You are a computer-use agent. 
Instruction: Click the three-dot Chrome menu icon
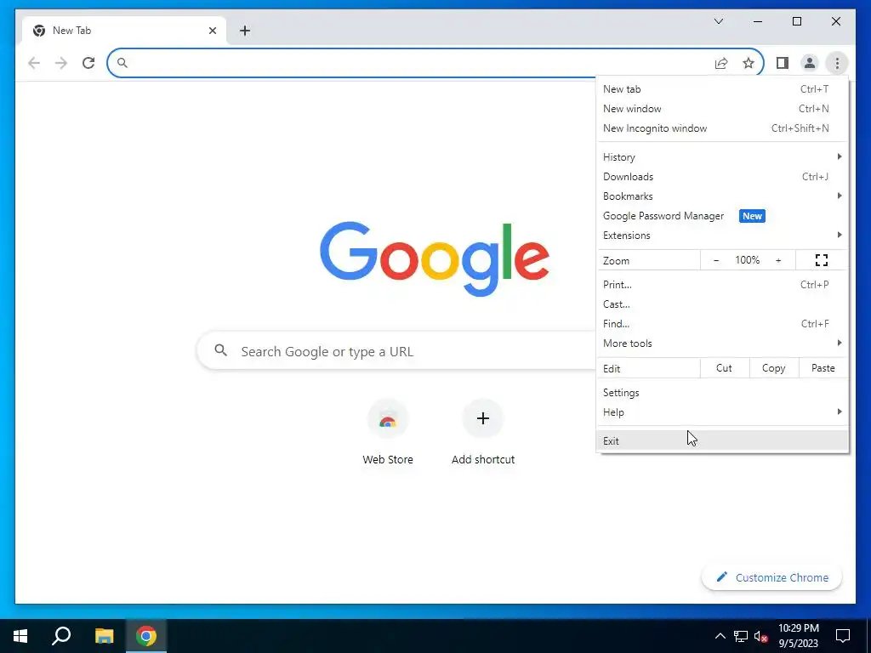pyautogui.click(x=837, y=63)
